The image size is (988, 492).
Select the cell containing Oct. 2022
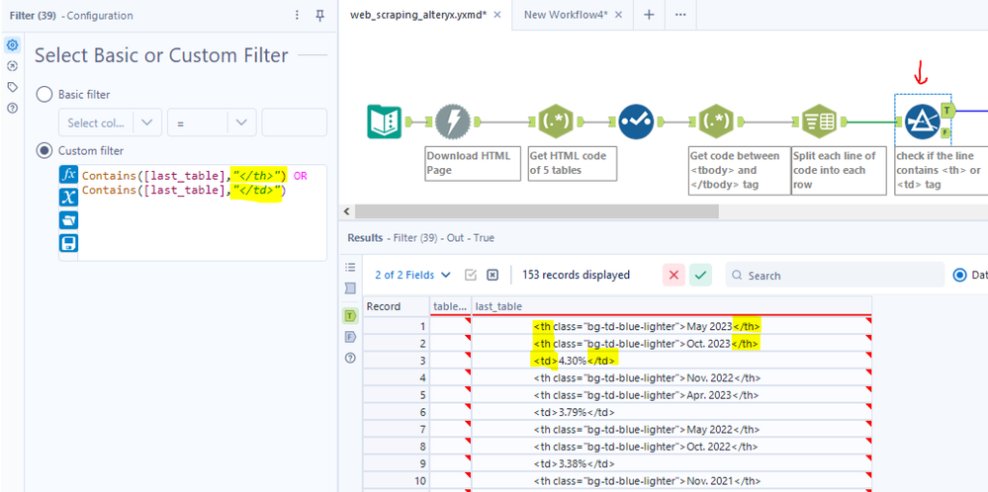(x=672, y=447)
